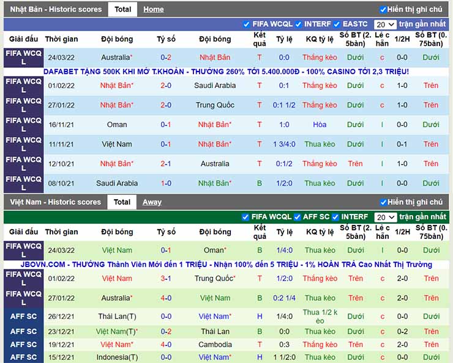Click date 11/11/21 in Việt Nam vs Nhật Bản row

pyautogui.click(x=61, y=144)
